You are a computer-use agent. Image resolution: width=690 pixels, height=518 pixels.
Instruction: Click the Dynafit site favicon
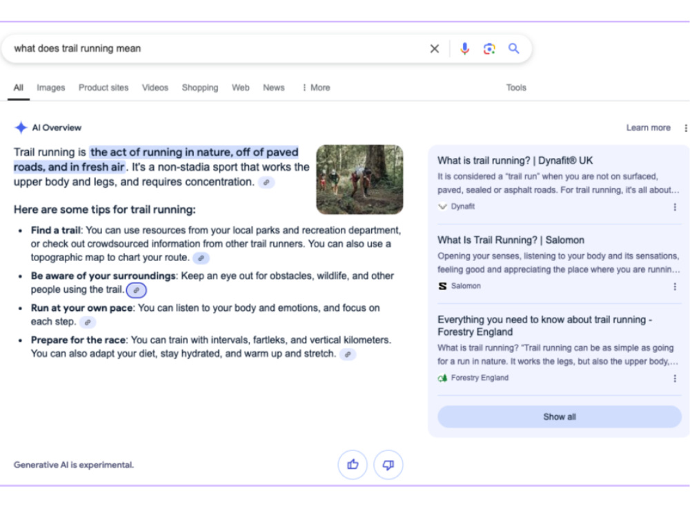442,207
